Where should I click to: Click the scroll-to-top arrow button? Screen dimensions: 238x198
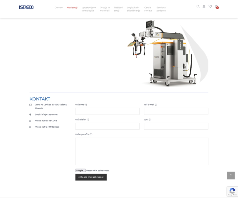pos(231,176)
